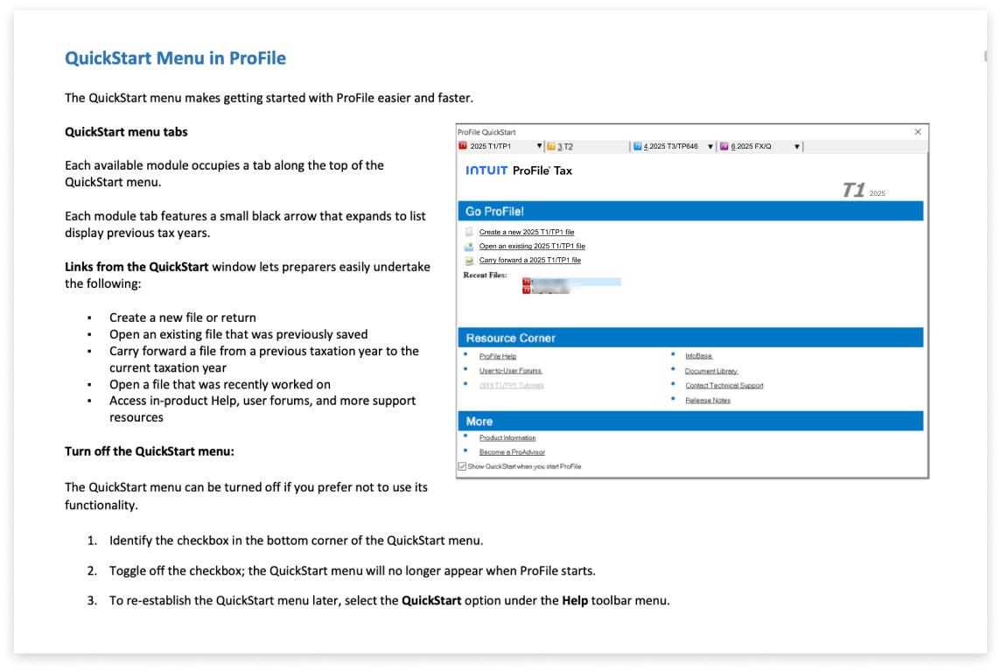Uncheck Show QuickStart when you start ProFile
The image size is (1001, 671).
click(462, 466)
